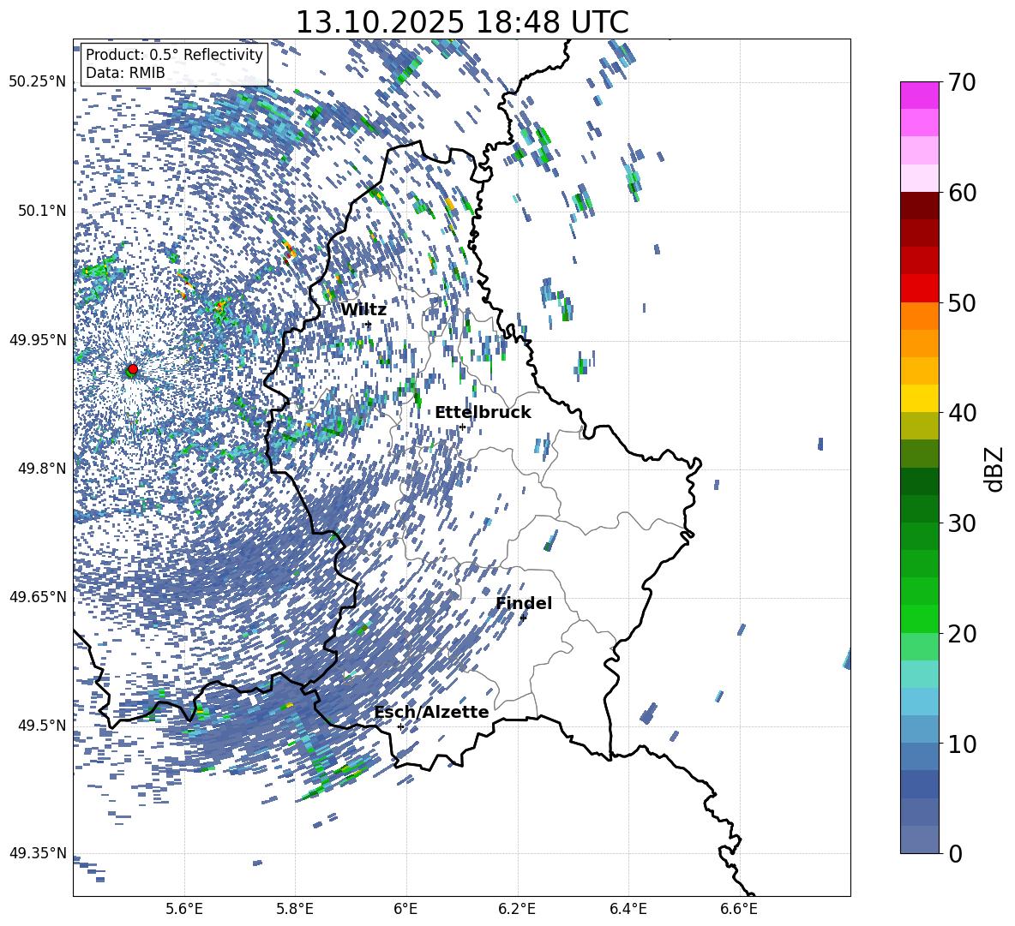The height and width of the screenshot is (926, 1015).
Task: Click the 70 label on colorbar
Action: coord(961,83)
